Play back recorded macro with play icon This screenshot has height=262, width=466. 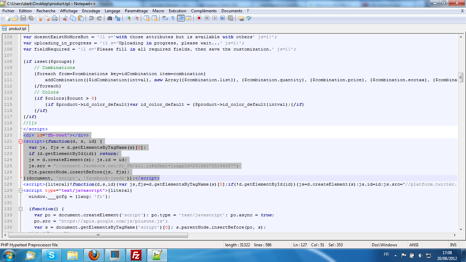(215, 18)
